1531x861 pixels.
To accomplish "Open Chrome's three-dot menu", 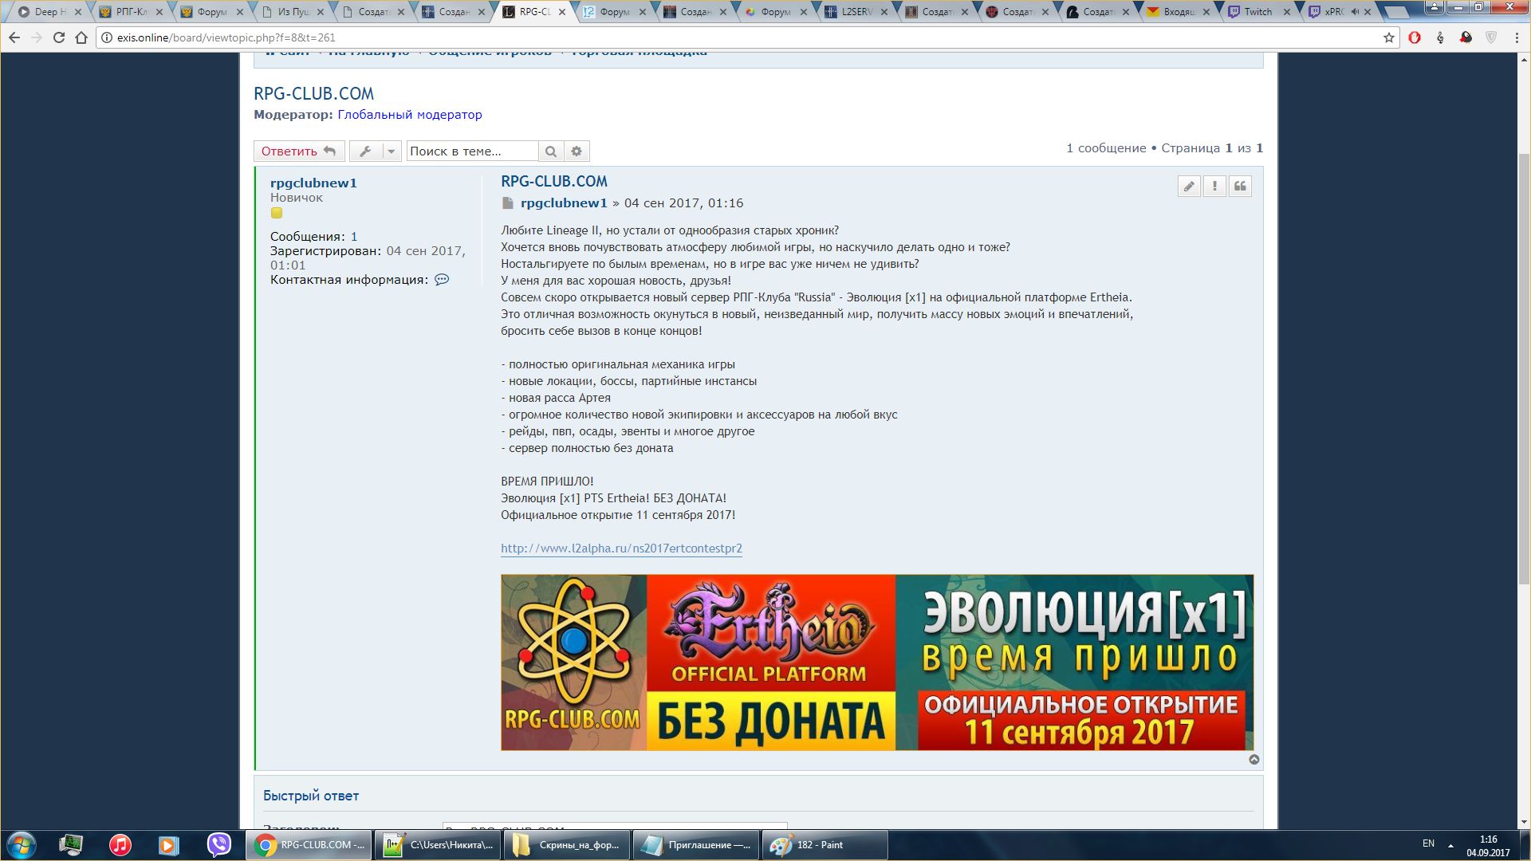I will [1517, 37].
